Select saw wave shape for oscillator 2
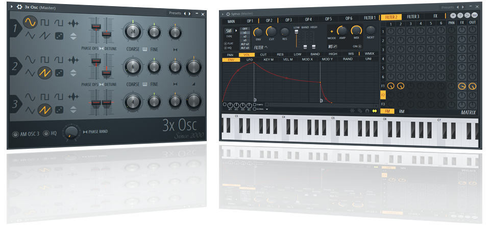 pyautogui.click(x=45, y=73)
